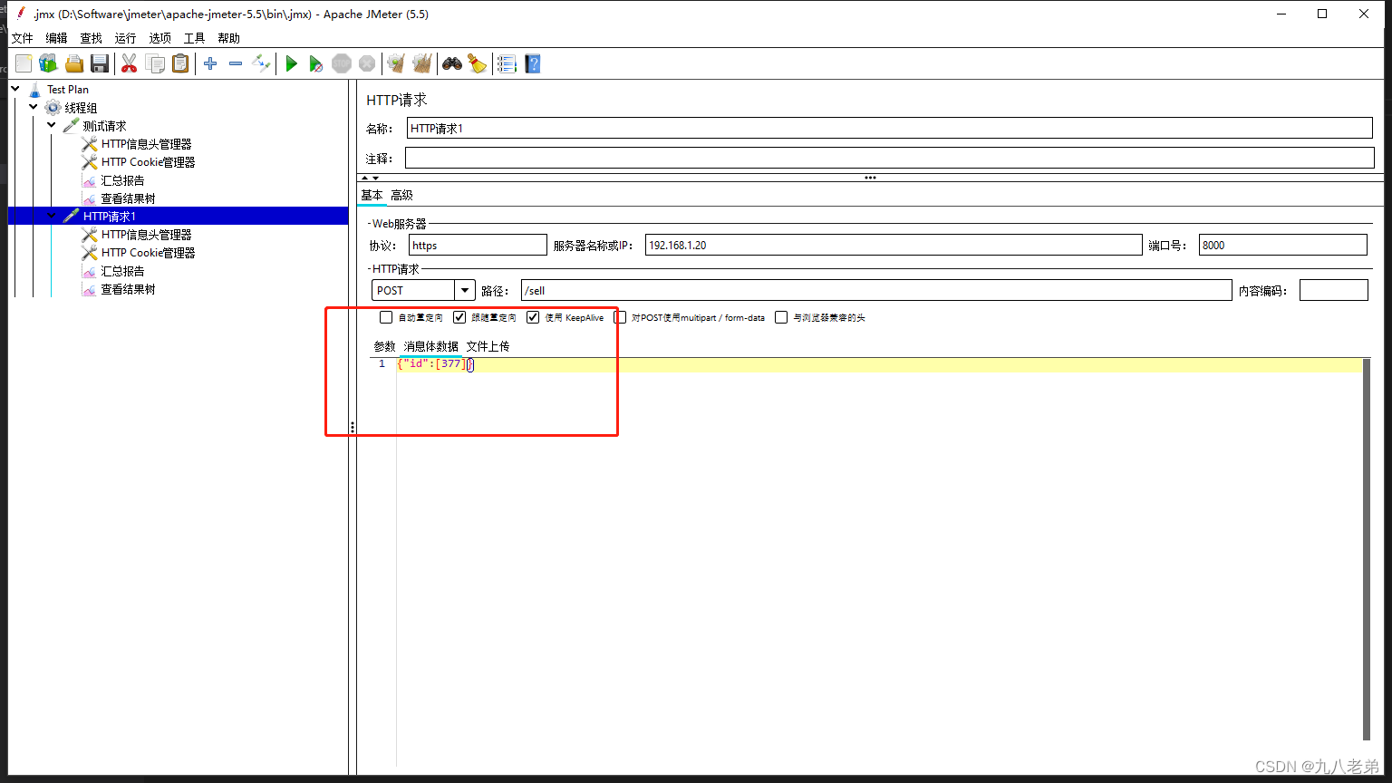Open the 查找 menu
1392x783 pixels.
[91, 38]
